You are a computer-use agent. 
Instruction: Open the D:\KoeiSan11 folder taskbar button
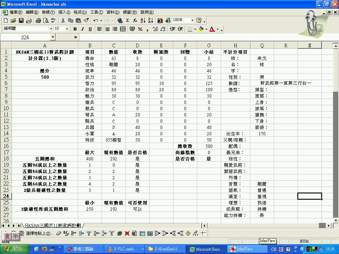click(x=166, y=249)
